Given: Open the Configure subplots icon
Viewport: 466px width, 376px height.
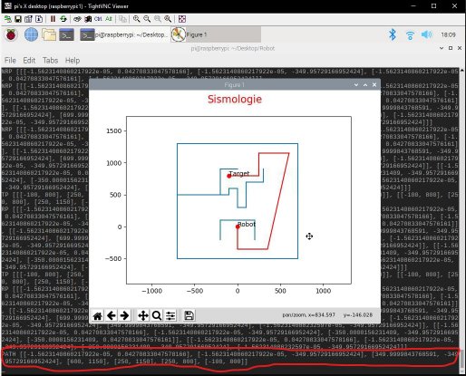Looking at the screenshot, I should [170, 316].
